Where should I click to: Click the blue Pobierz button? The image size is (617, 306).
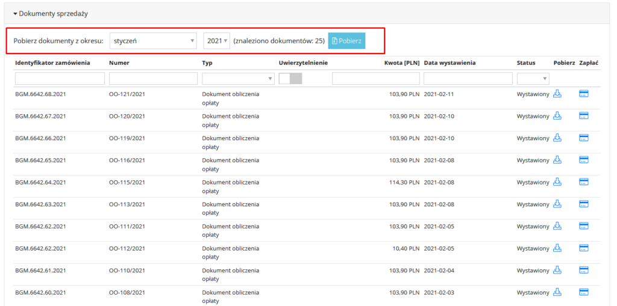point(346,41)
